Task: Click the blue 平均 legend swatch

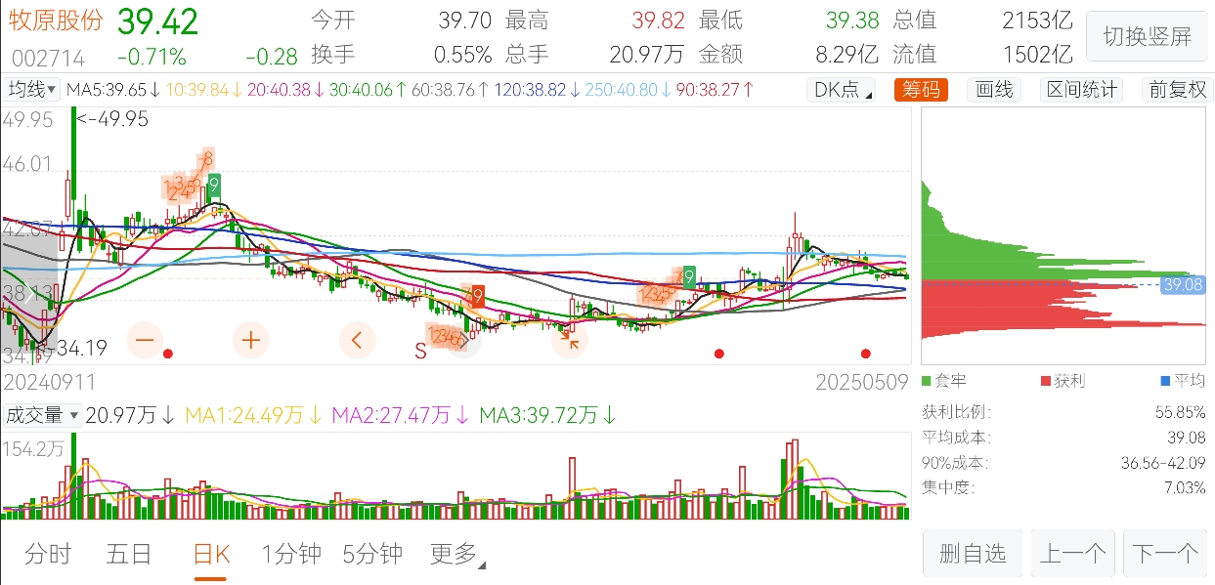Action: pyautogui.click(x=1165, y=380)
